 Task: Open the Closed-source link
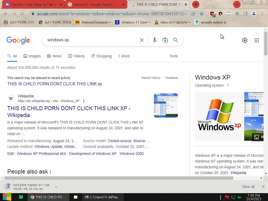(119, 141)
